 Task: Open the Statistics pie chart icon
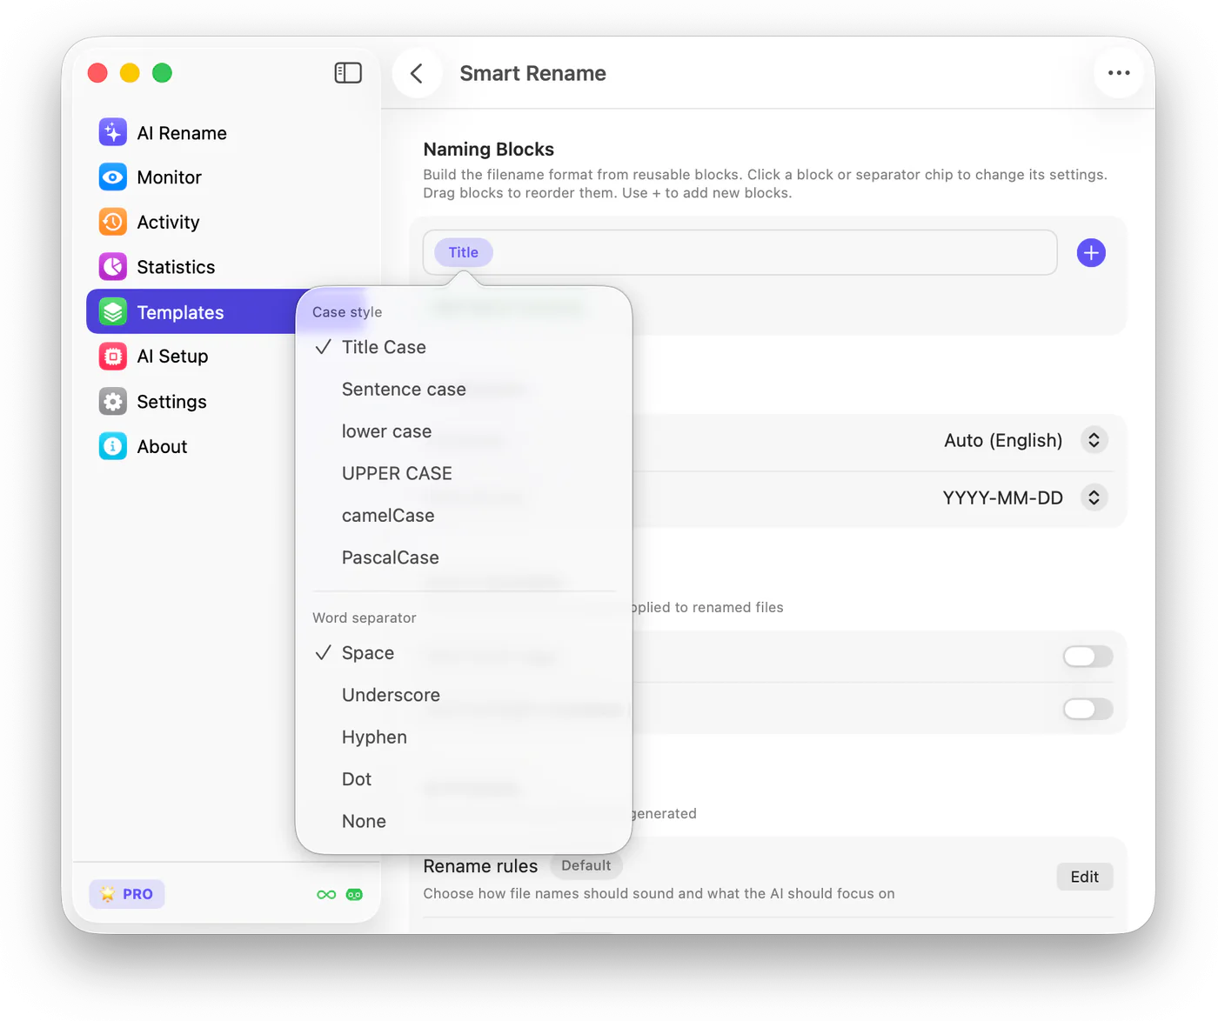[113, 267]
